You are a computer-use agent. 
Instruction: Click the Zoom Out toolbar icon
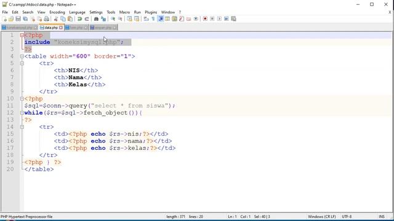pyautogui.click(x=120, y=19)
